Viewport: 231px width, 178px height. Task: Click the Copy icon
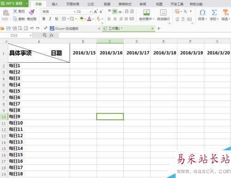click(15, 19)
